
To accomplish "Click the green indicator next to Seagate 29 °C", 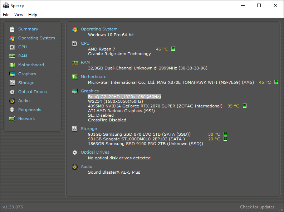I will [x=225, y=139].
